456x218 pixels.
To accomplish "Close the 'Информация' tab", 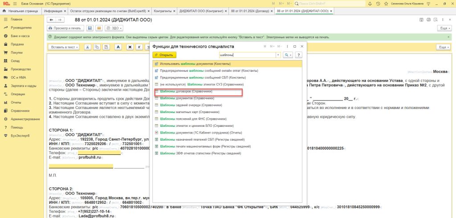I will (x=65, y=11).
